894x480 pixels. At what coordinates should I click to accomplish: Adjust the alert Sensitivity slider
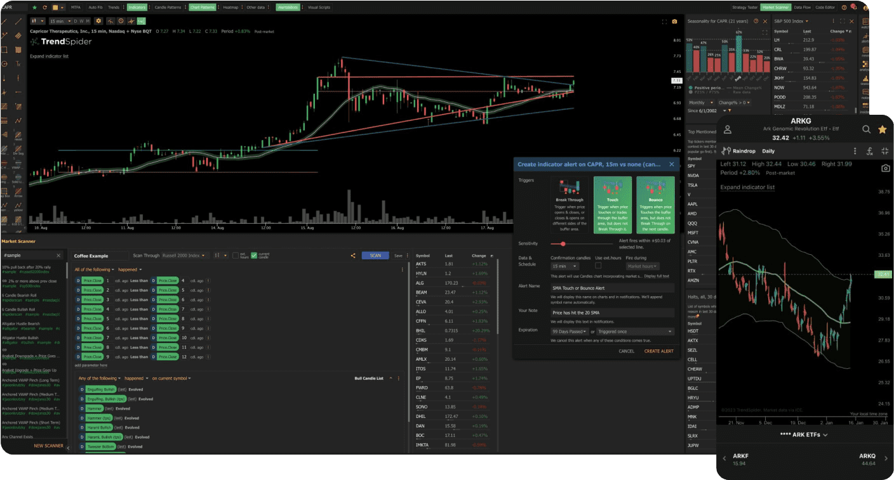coord(563,243)
